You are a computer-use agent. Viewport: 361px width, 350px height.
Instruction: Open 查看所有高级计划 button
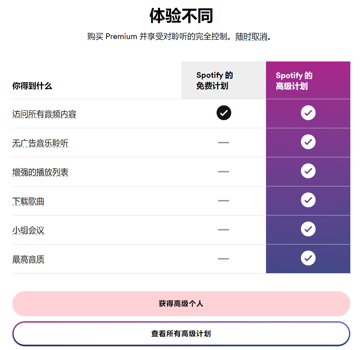click(x=181, y=334)
